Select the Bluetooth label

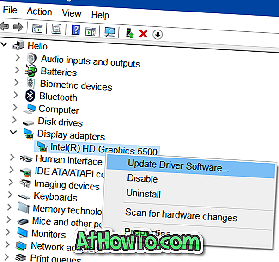point(58,97)
